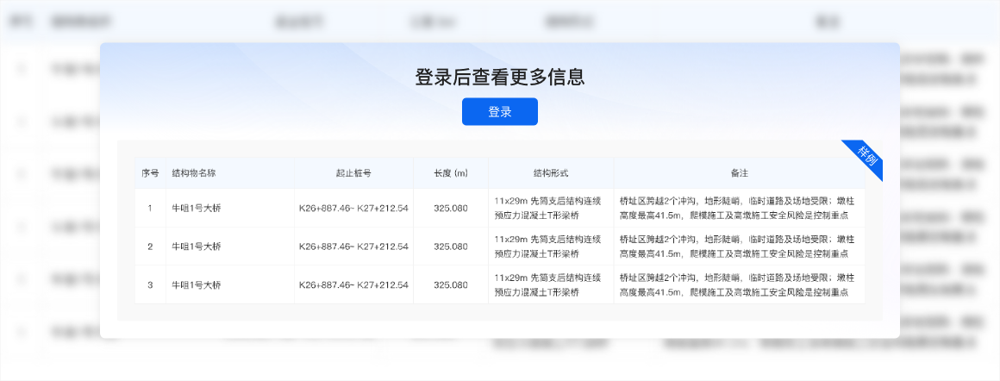Click 325.080 length in row 2
Viewport: 1000px width, 381px height.
[451, 247]
